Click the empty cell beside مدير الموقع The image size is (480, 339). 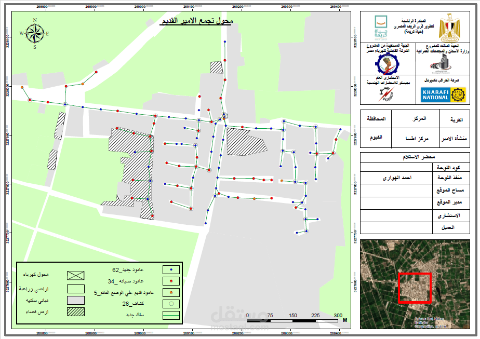point(396,203)
